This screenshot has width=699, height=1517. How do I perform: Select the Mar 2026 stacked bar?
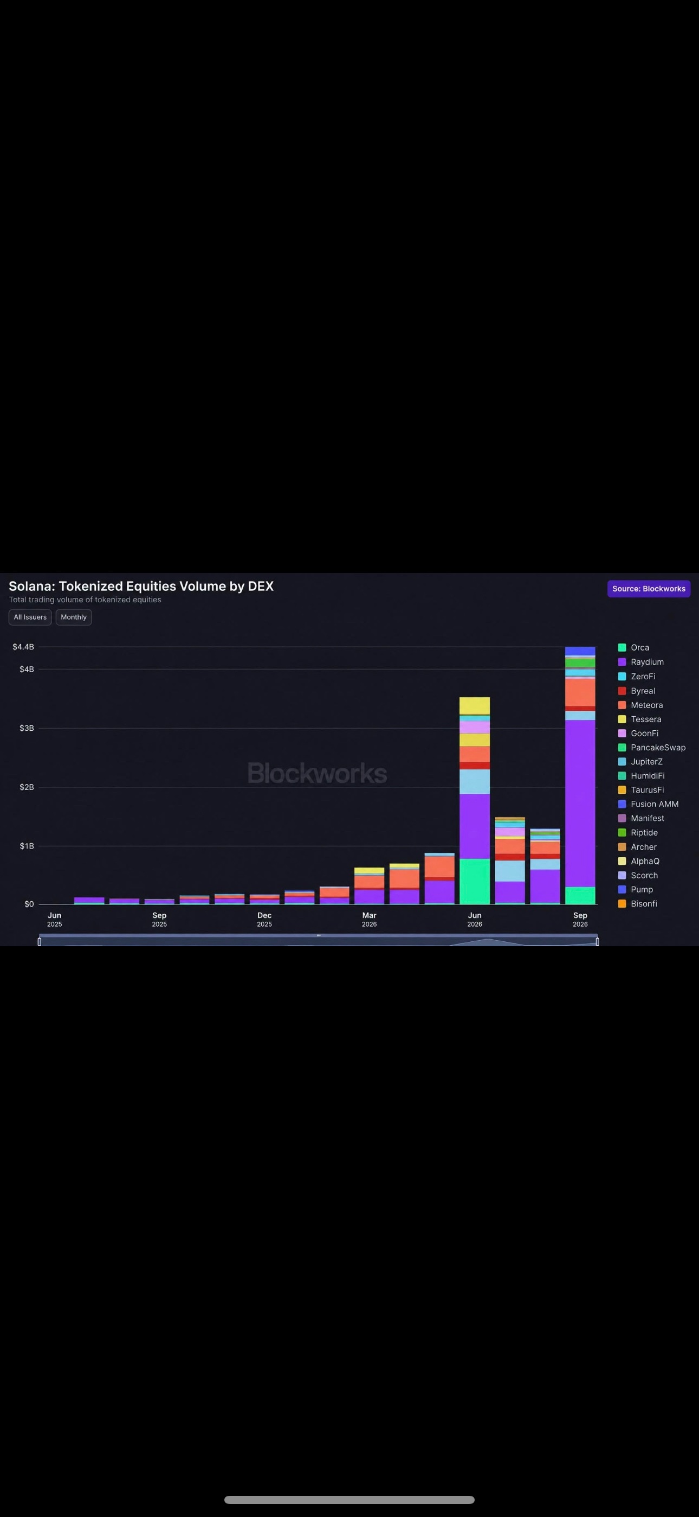coord(369,885)
